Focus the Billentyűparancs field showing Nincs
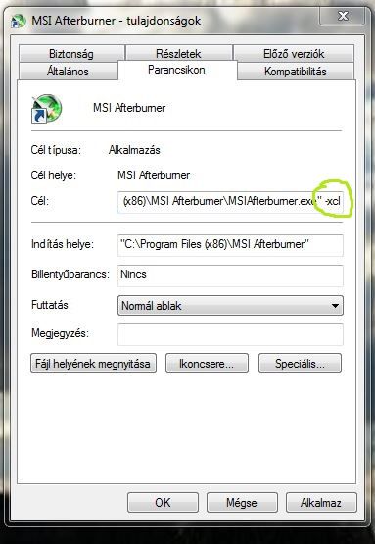This screenshot has height=544, width=375. pos(230,275)
